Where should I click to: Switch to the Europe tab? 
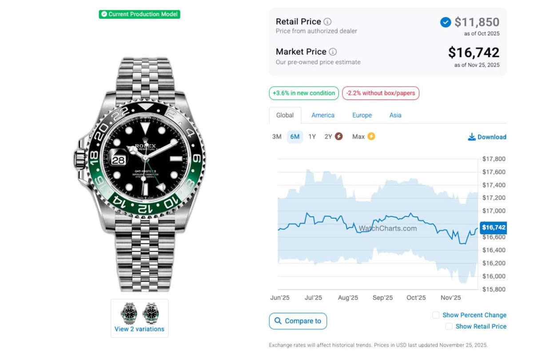(x=362, y=115)
